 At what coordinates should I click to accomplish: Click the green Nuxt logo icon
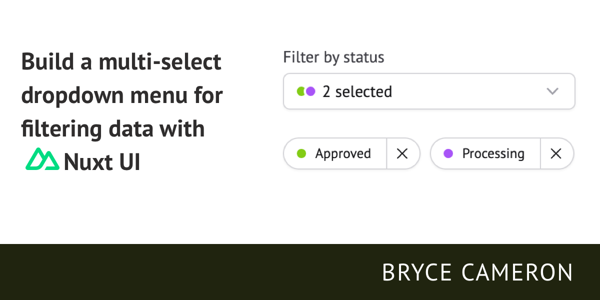click(42, 160)
